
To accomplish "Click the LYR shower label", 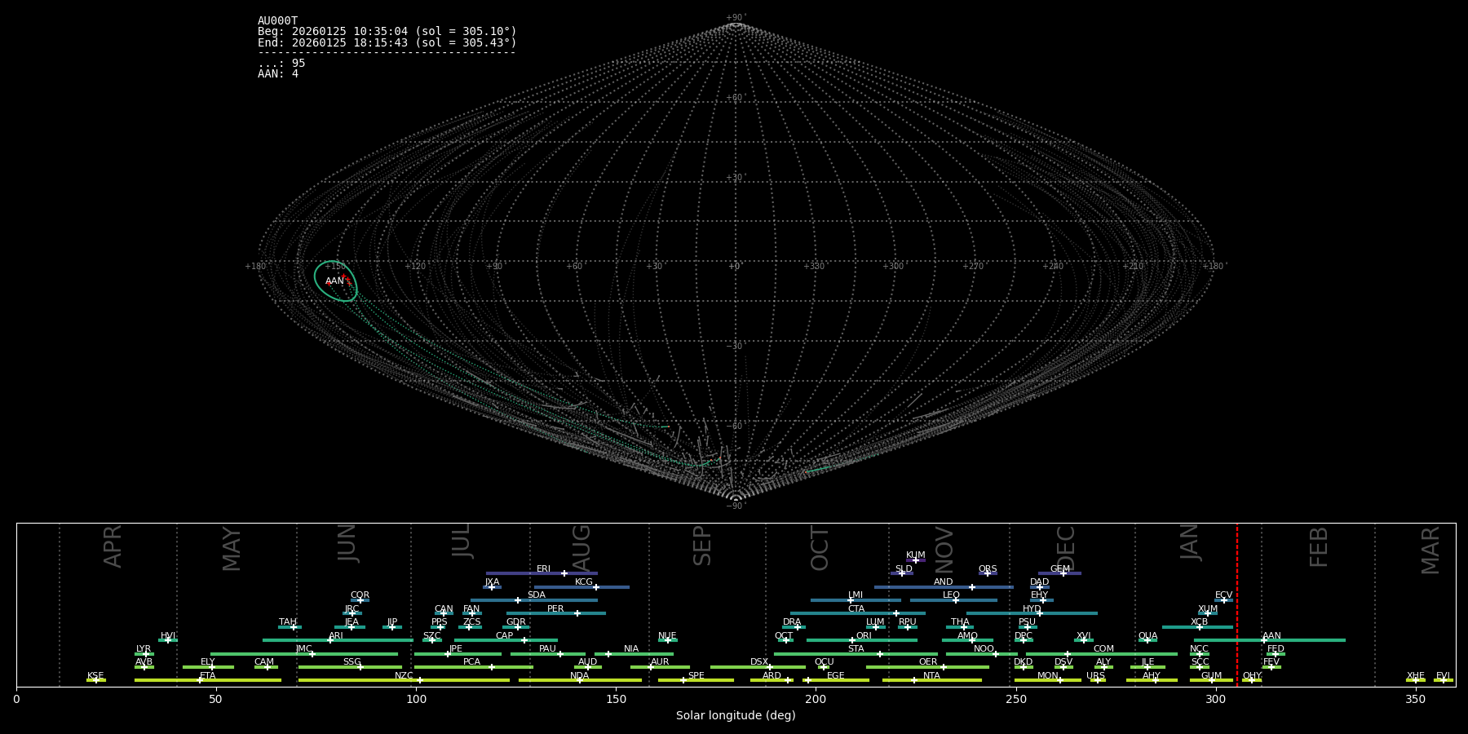I will [144, 649].
